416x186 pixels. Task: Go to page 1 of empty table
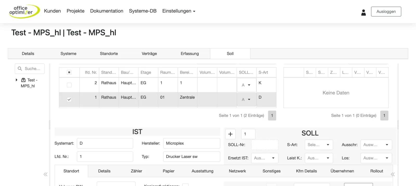pyautogui.click(x=384, y=116)
